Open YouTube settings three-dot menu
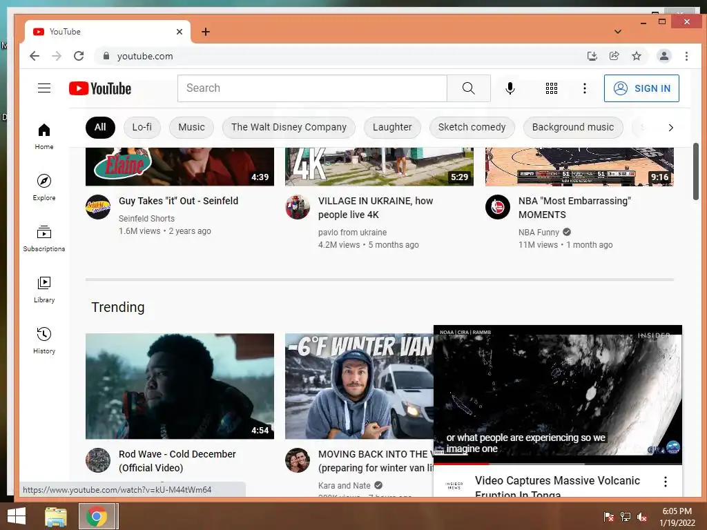Viewport: 707px width, 530px height. pos(584,88)
